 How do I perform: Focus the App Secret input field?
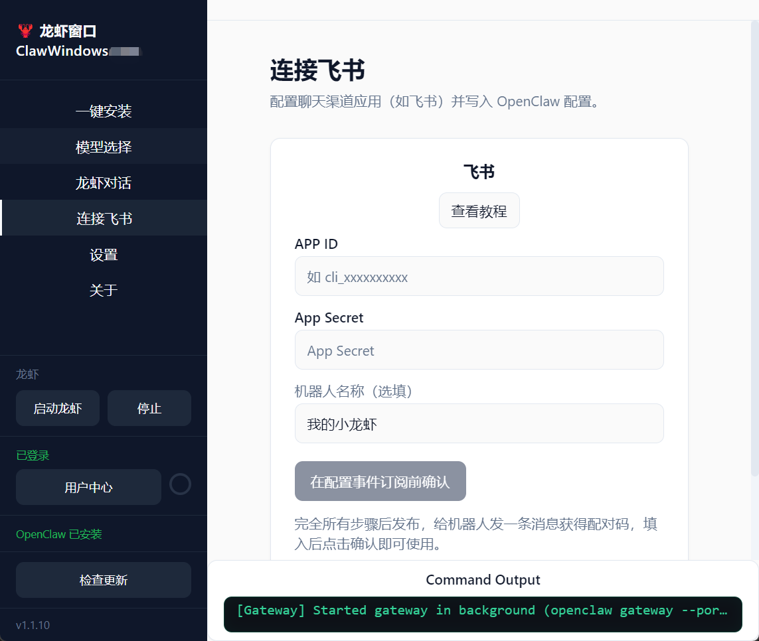point(479,350)
